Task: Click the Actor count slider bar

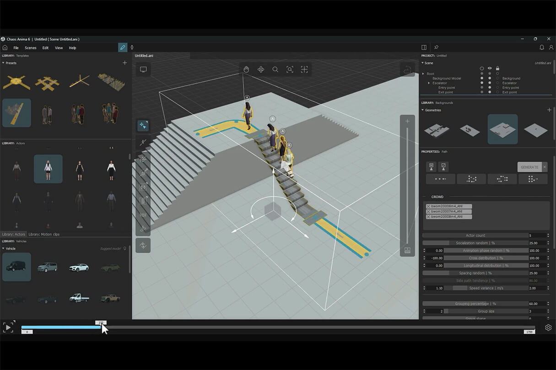Action: (475, 236)
